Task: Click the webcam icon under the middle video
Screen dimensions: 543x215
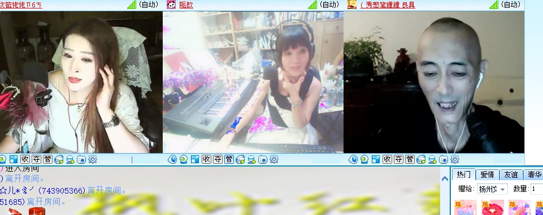Action: coord(184,159)
